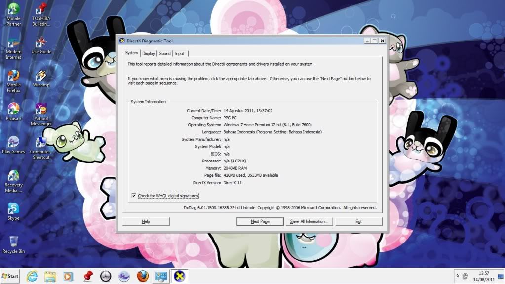Click the Show desktop button
505x284 pixels.
click(x=501, y=276)
